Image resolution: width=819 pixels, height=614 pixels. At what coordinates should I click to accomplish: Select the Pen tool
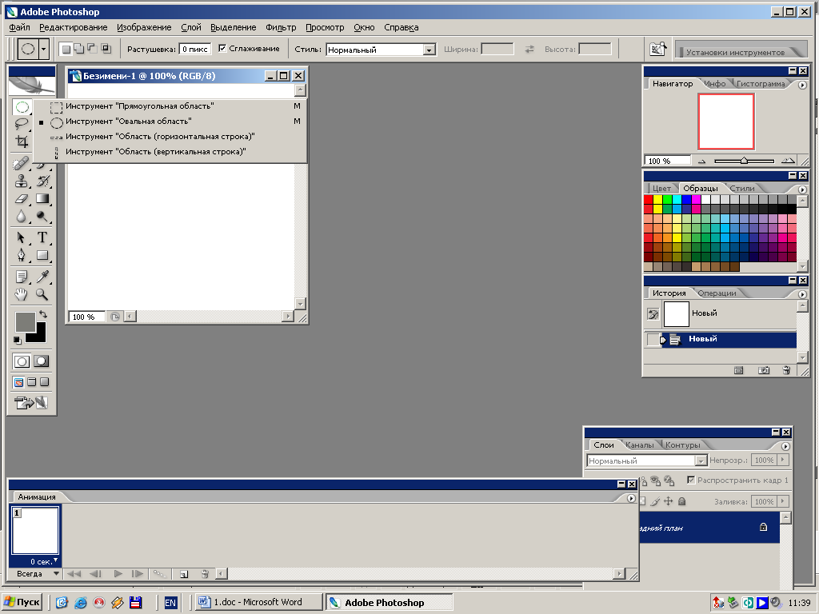coord(22,255)
